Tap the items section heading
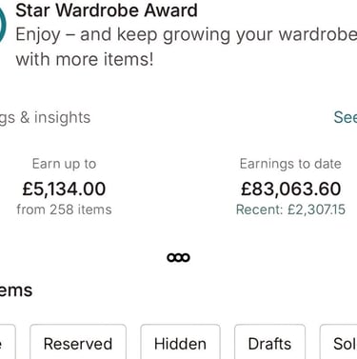The width and height of the screenshot is (357, 359). point(16,290)
